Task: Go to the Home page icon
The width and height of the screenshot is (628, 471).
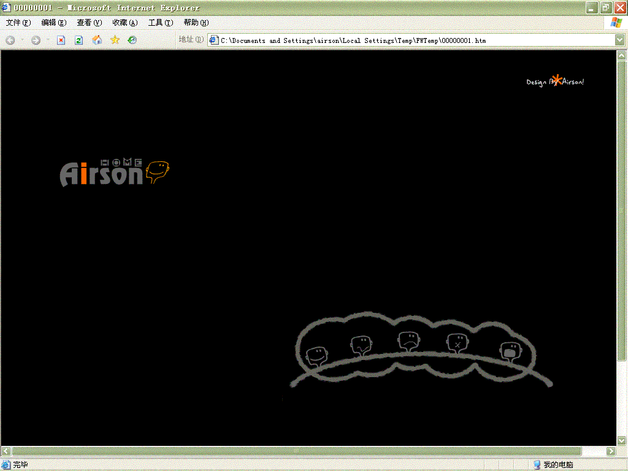Action: coord(97,40)
